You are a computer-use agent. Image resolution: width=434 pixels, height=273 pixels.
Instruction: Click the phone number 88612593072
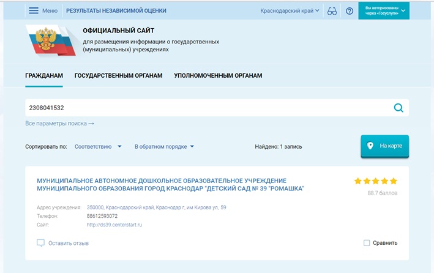[x=102, y=216]
